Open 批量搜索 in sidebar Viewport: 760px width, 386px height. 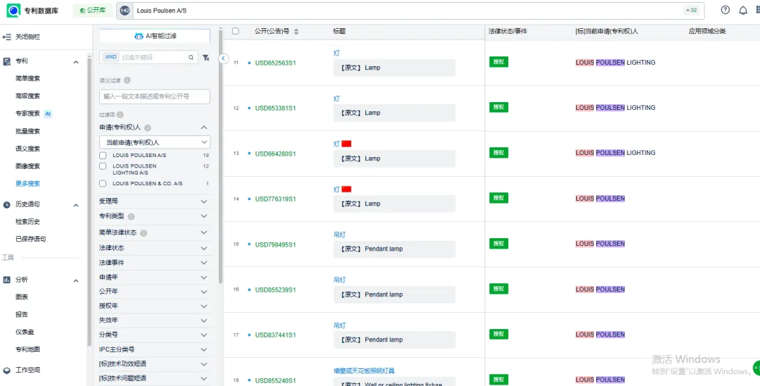click(27, 132)
